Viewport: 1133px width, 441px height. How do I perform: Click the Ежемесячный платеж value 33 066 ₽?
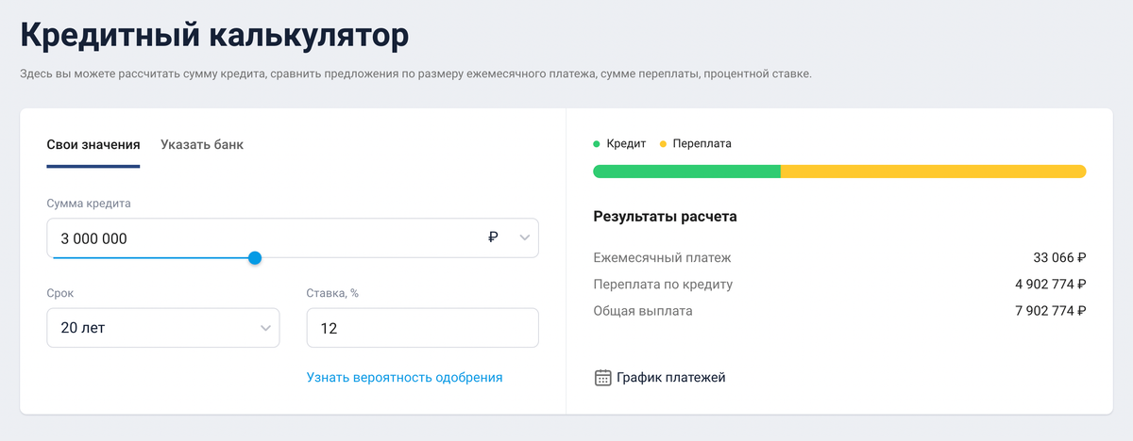[x=1059, y=257]
